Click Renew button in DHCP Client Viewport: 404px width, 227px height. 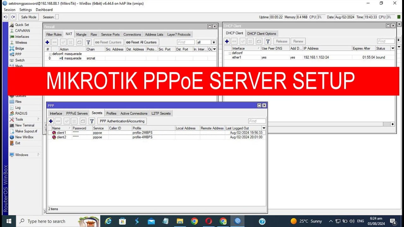pos(298,41)
